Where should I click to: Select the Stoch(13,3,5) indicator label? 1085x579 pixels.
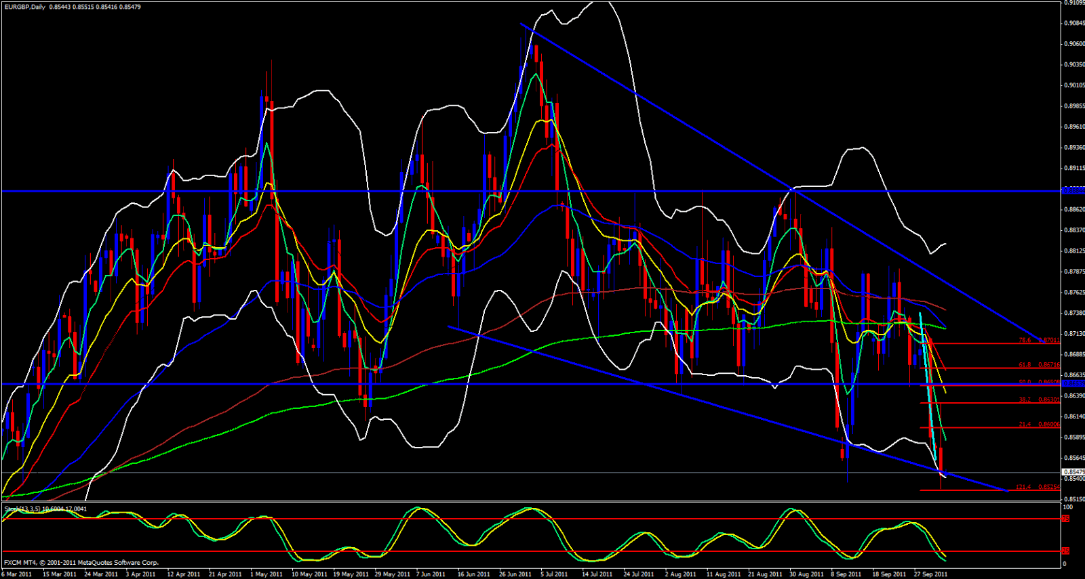pos(45,509)
